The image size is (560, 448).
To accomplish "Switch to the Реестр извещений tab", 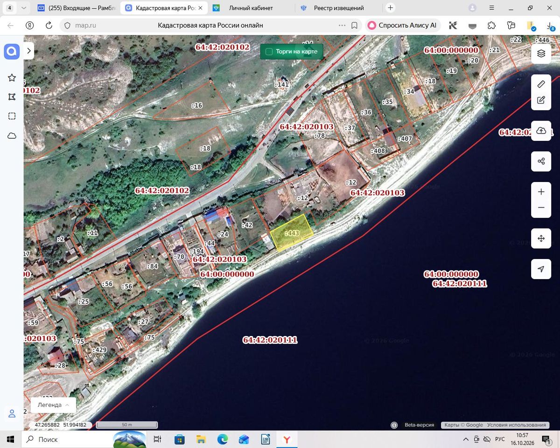I will (x=339, y=8).
